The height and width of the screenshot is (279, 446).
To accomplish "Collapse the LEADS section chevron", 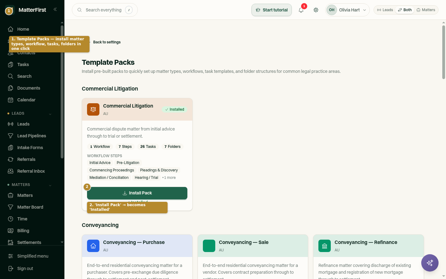I will click(x=50, y=114).
